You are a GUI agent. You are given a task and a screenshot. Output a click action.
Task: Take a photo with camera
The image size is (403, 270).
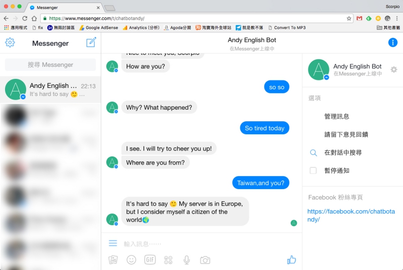205,260
